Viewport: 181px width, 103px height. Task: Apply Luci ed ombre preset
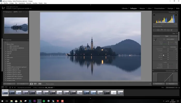(x=13, y=50)
